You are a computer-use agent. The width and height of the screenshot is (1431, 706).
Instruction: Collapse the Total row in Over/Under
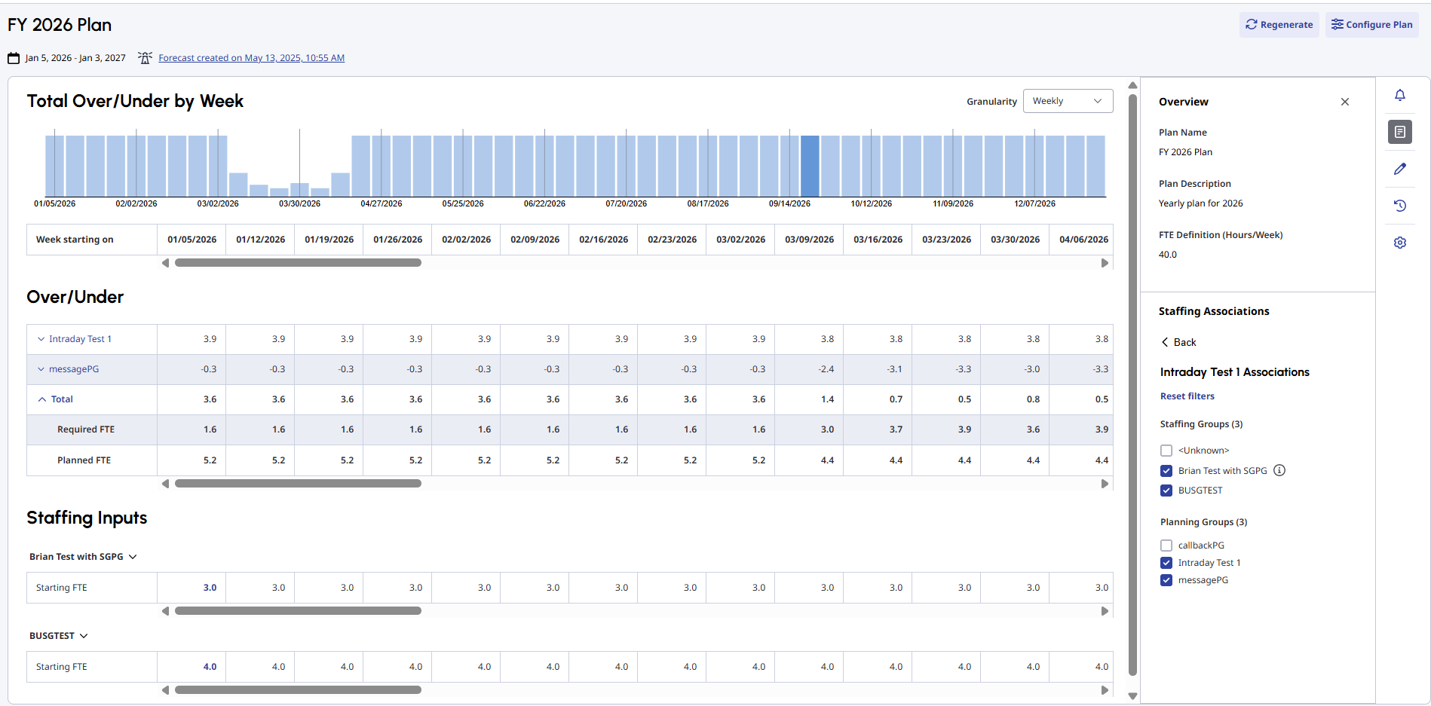(42, 399)
